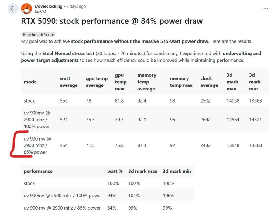The height and width of the screenshot is (219, 271).
Task: Click the 'gpu temp average' column header
Action: (97, 82)
